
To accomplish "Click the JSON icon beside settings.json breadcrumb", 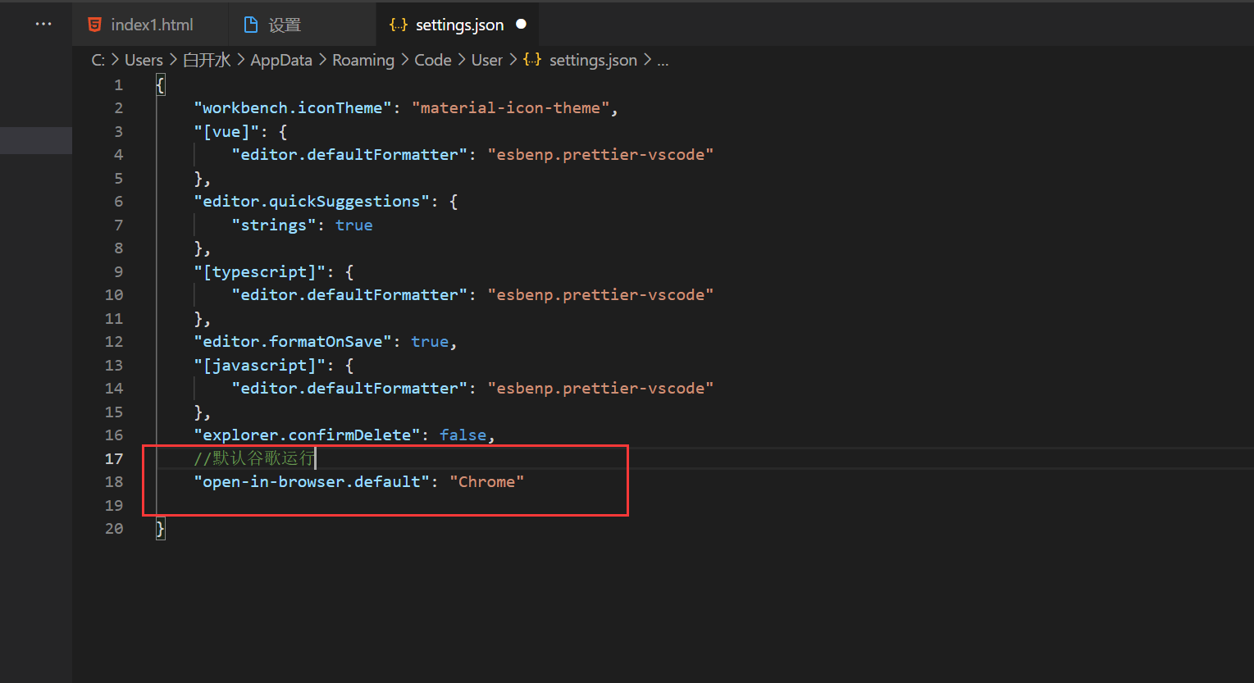I will [531, 59].
